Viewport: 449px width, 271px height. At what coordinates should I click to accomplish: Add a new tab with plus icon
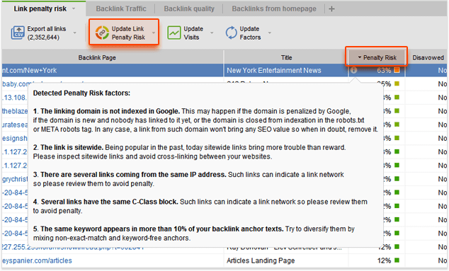coord(331,9)
